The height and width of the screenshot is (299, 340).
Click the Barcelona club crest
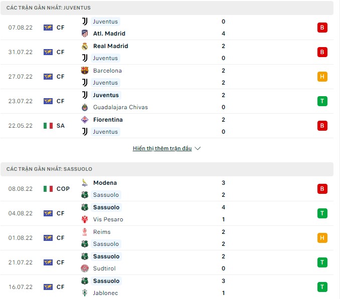pos(85,71)
